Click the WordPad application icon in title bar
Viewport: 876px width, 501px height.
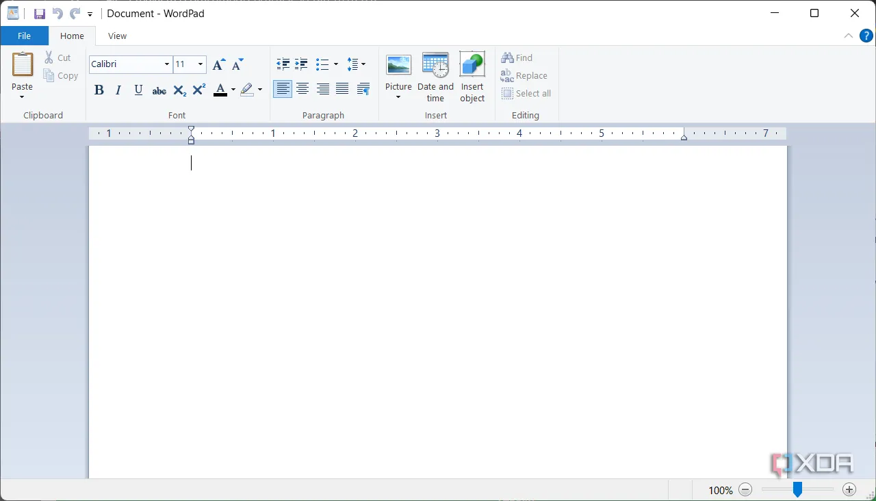coord(13,13)
